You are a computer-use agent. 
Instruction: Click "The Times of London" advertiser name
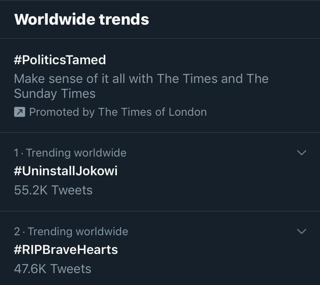(x=152, y=112)
